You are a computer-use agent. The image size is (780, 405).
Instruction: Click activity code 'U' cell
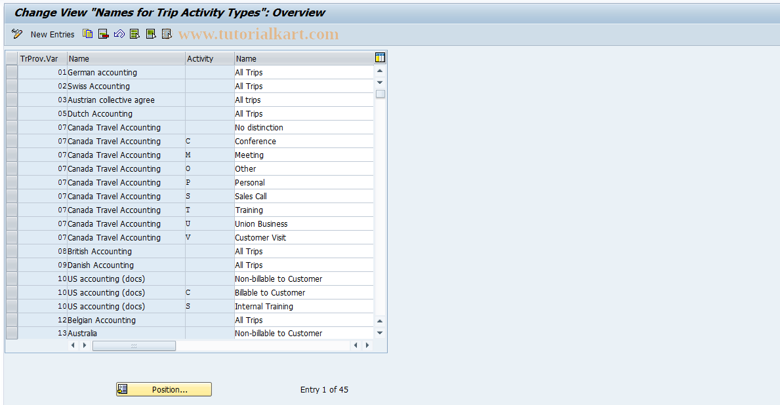point(209,223)
